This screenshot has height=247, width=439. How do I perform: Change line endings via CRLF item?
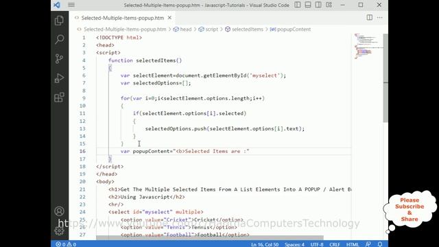pos(335,244)
